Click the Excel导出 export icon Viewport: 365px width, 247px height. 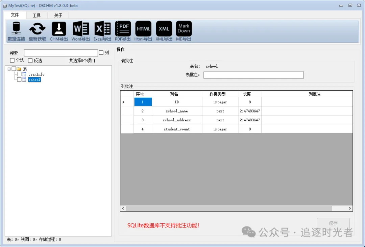coord(102,31)
